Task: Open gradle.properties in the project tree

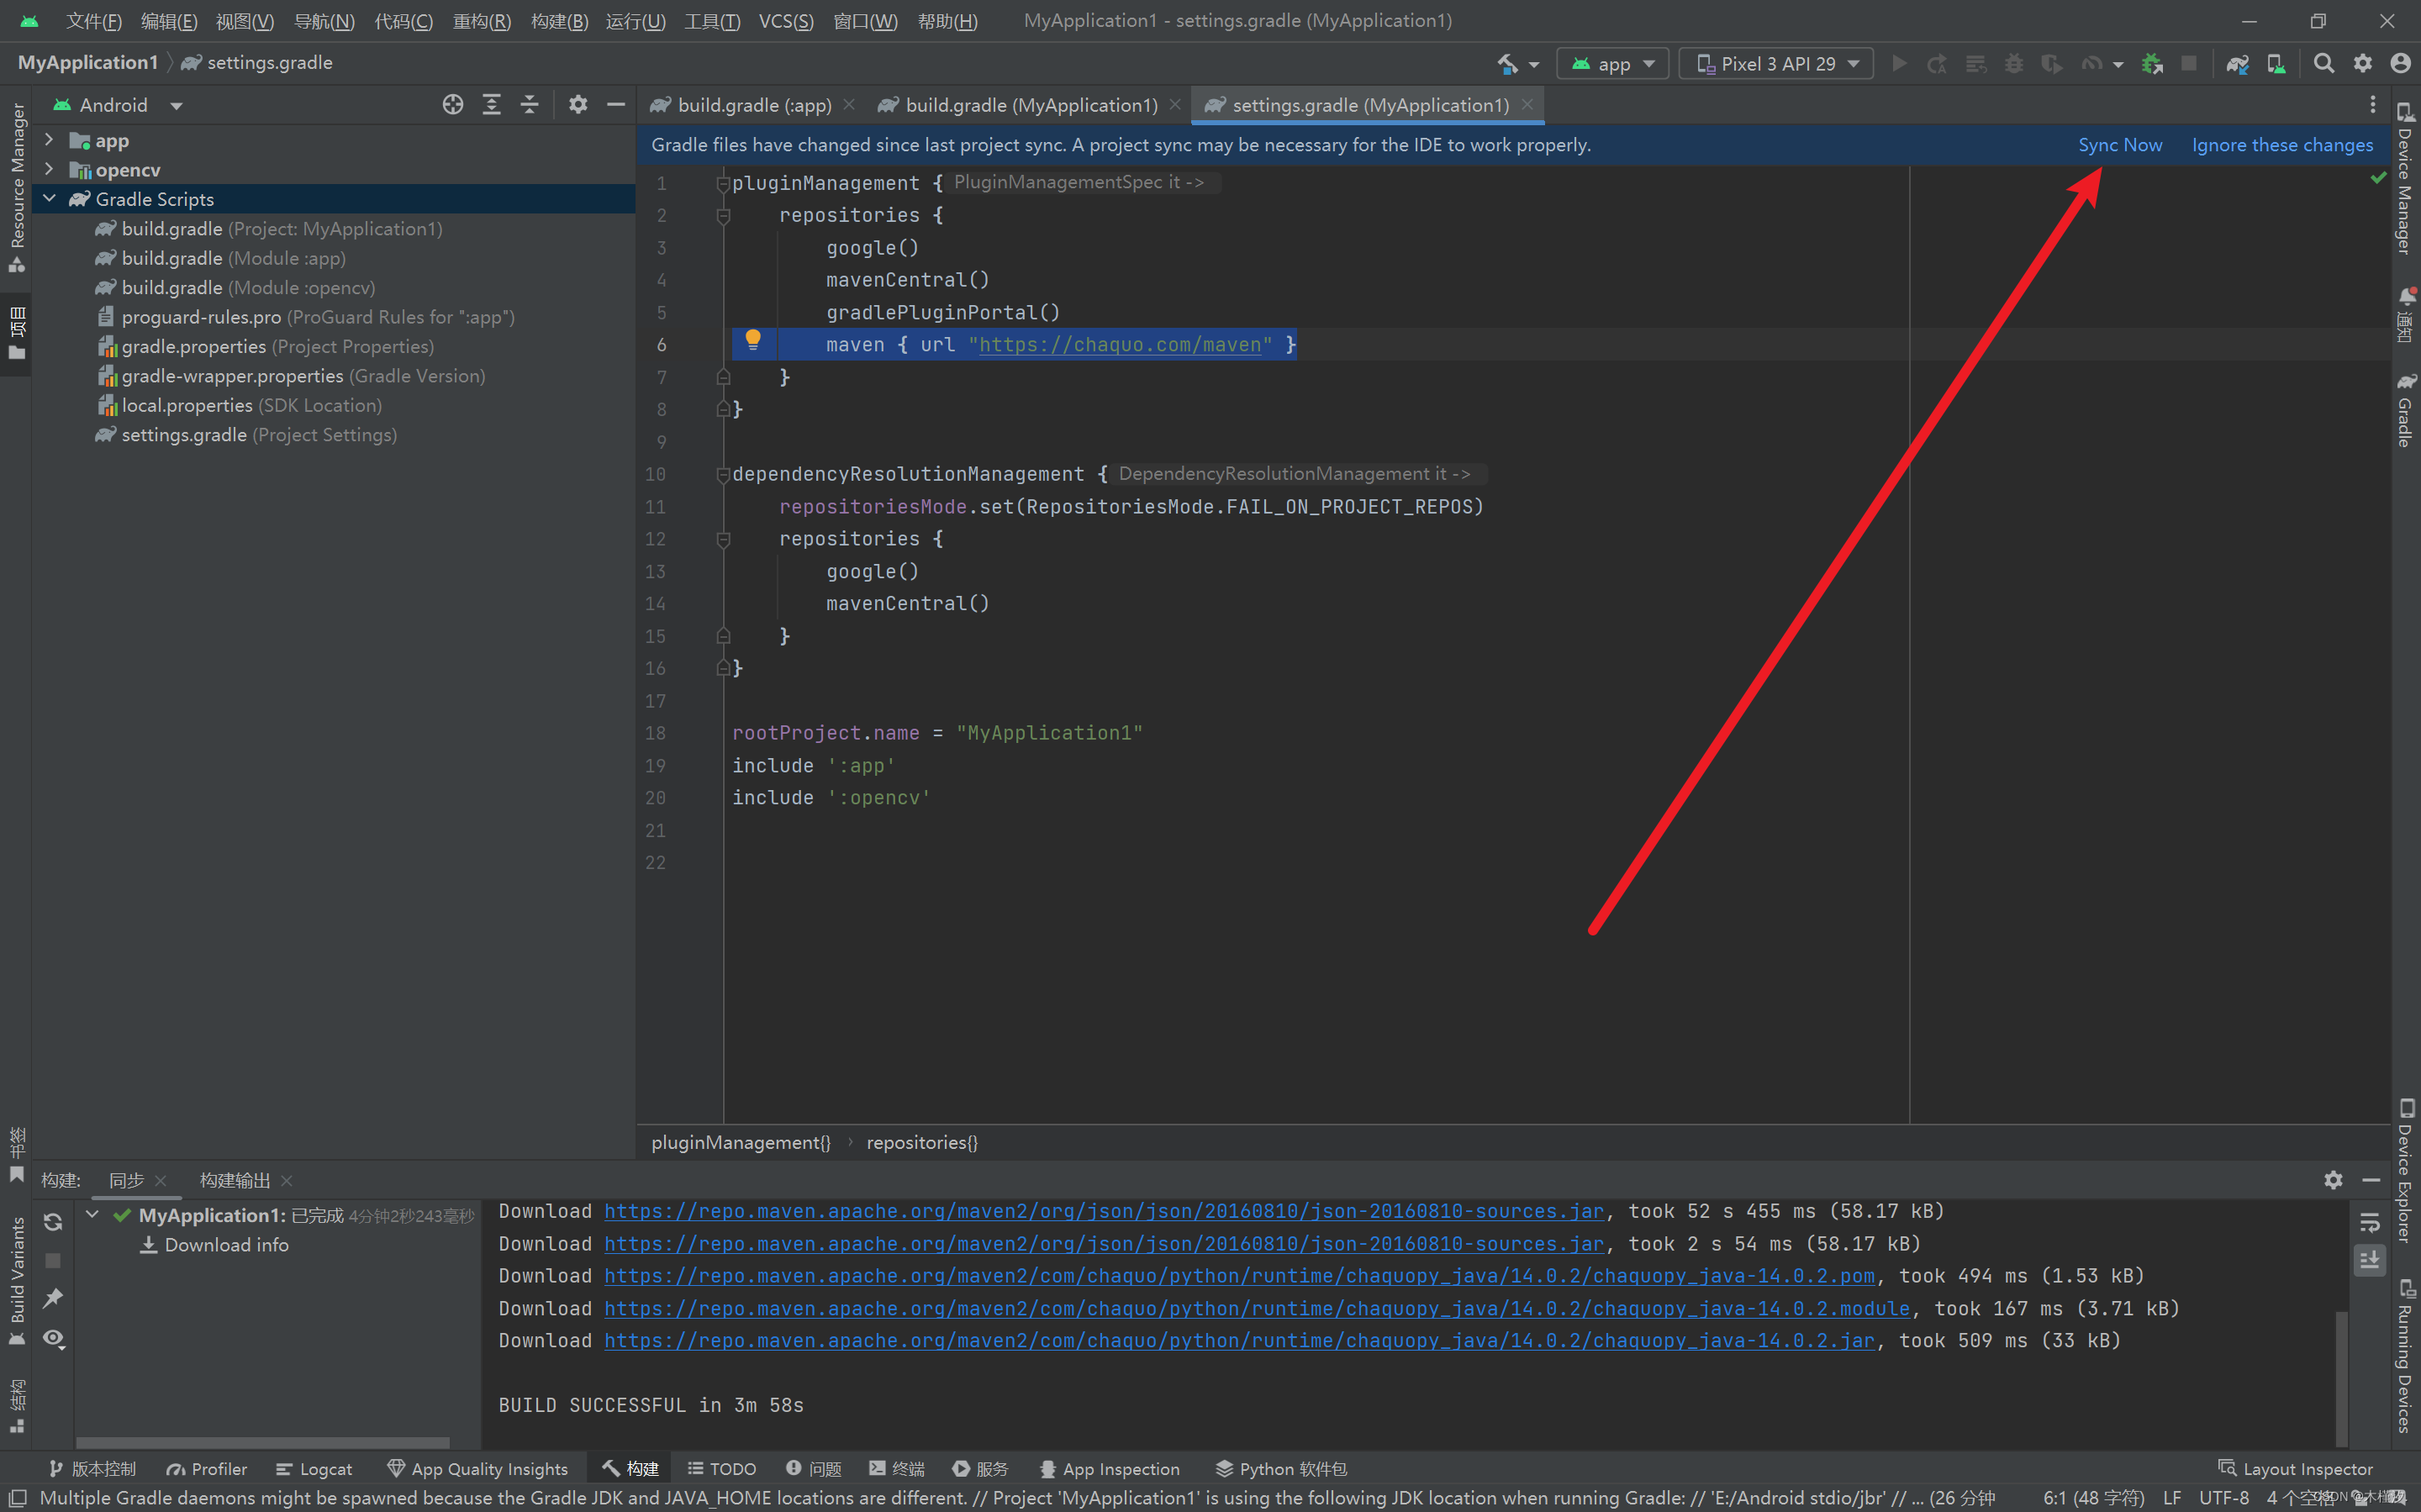Action: (x=193, y=346)
